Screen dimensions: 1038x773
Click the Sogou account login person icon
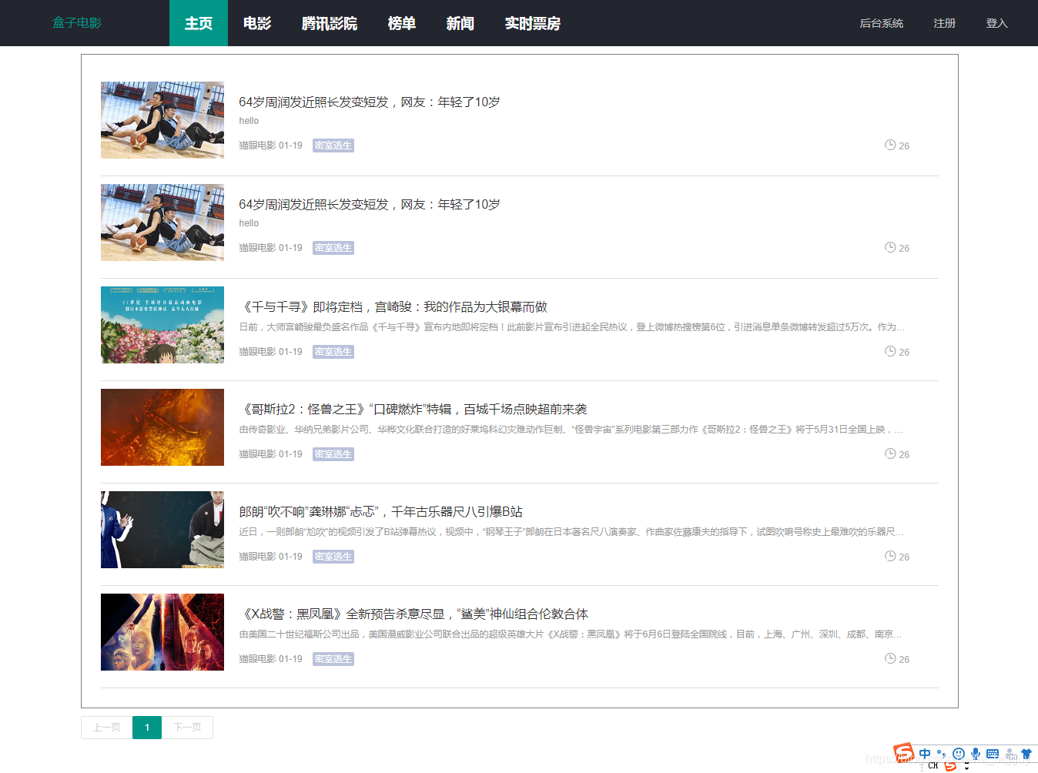coord(1010,754)
